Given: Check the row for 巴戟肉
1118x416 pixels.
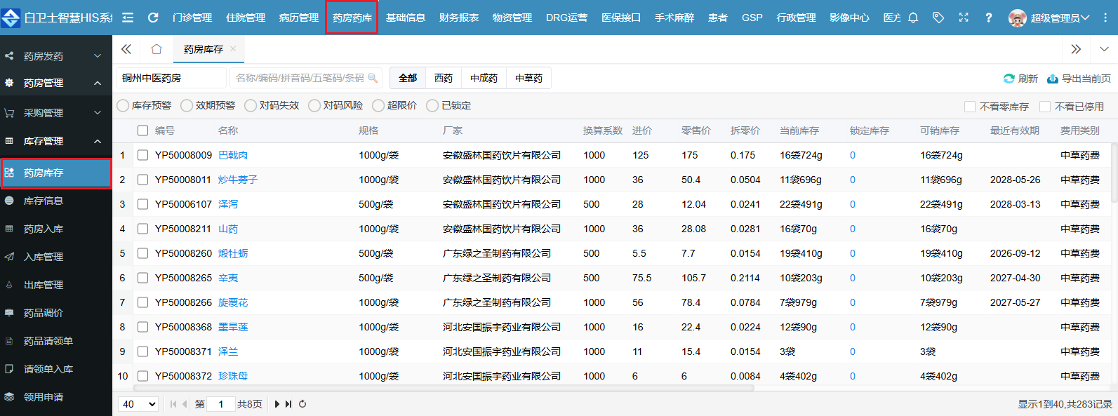Looking at the screenshot, I should [143, 155].
